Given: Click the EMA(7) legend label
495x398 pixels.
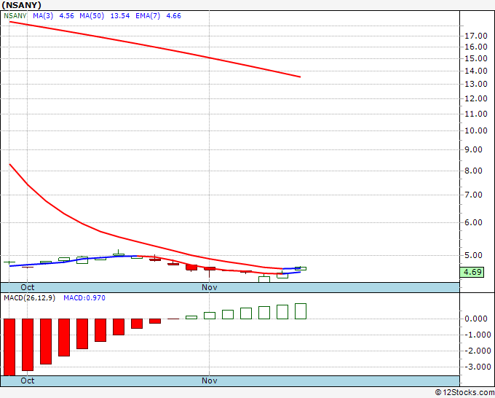Looking at the screenshot, I should (148, 16).
